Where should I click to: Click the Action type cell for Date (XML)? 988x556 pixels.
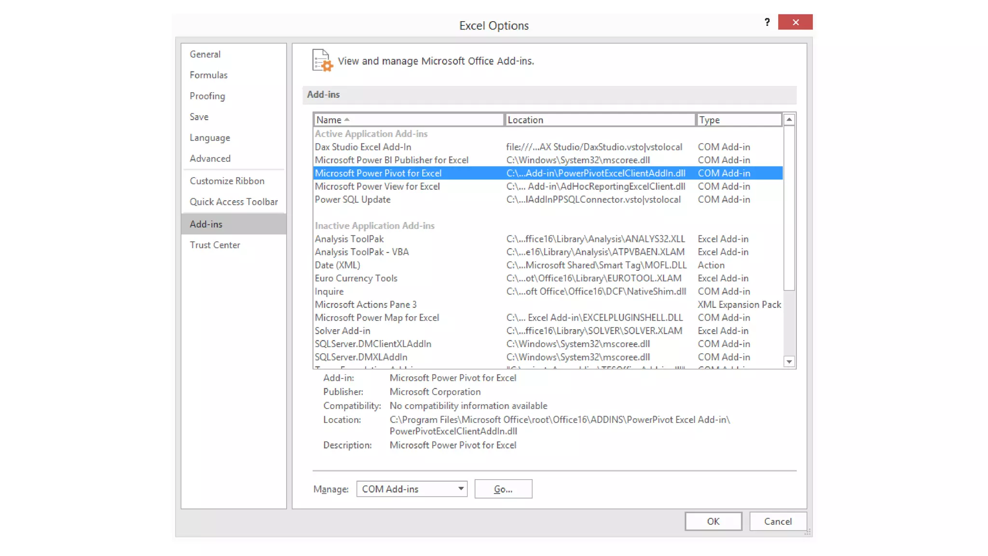point(711,265)
